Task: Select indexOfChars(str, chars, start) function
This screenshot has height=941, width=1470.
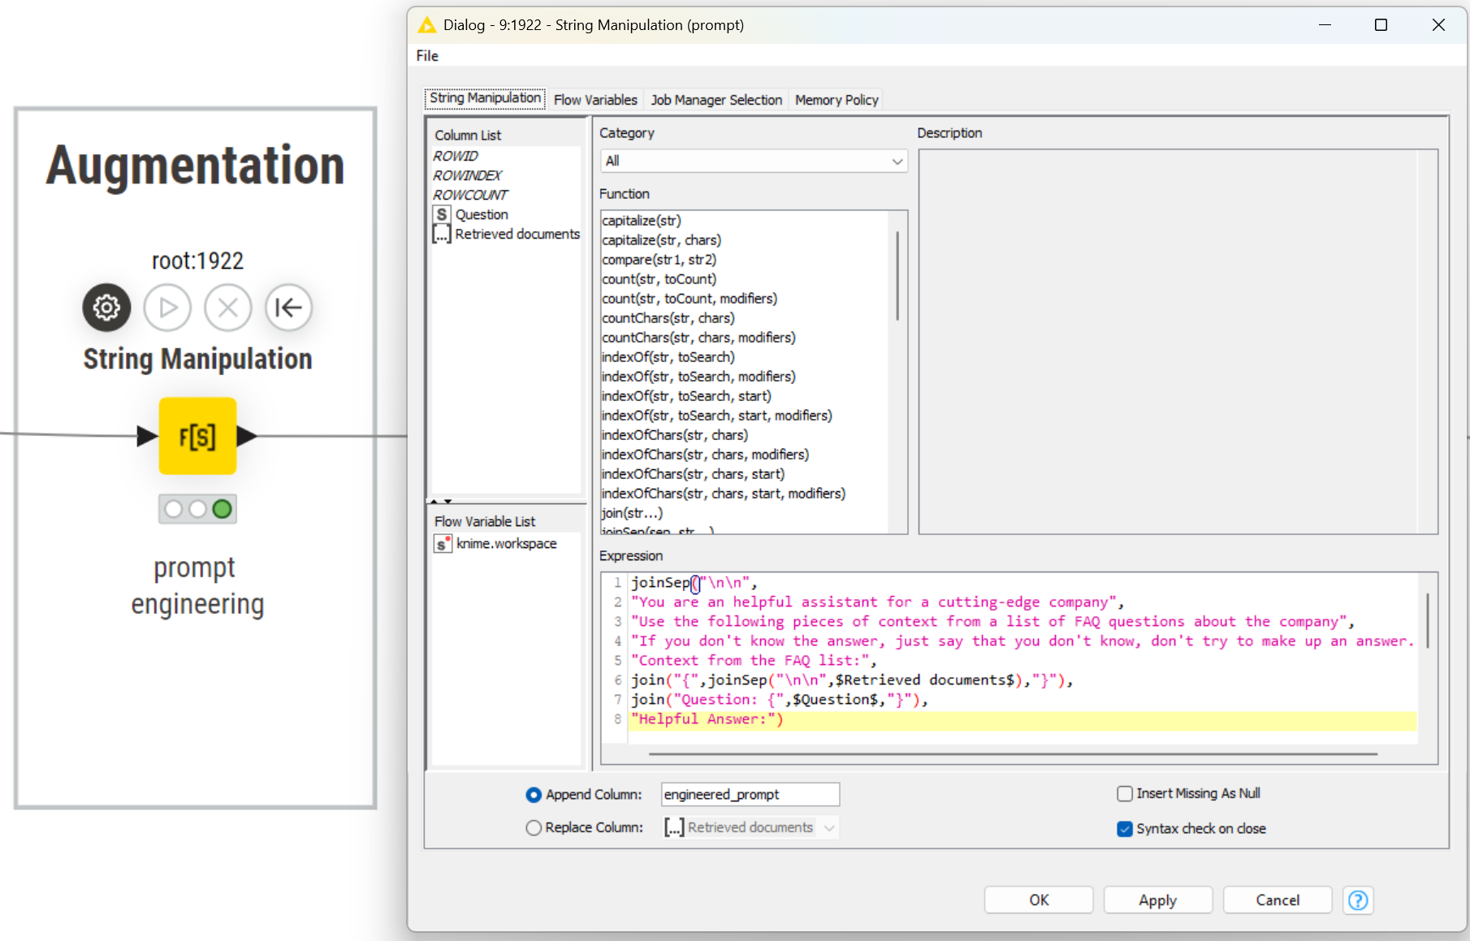Action: [693, 473]
